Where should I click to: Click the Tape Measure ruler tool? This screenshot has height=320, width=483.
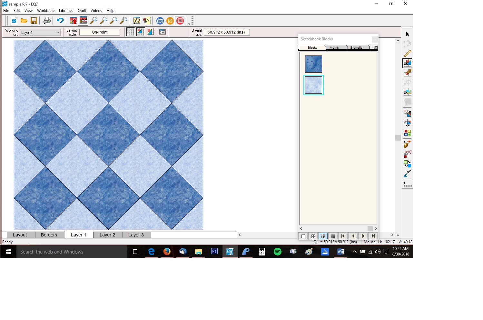[x=407, y=53]
